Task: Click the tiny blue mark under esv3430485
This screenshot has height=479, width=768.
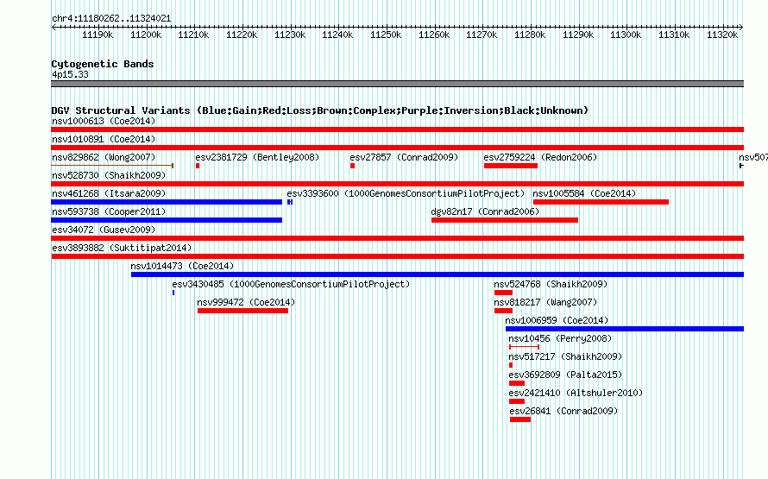Action: click(173, 293)
